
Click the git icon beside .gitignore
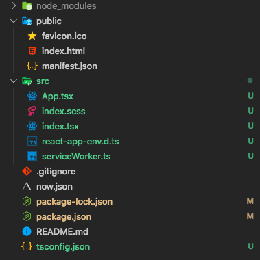[27, 171]
